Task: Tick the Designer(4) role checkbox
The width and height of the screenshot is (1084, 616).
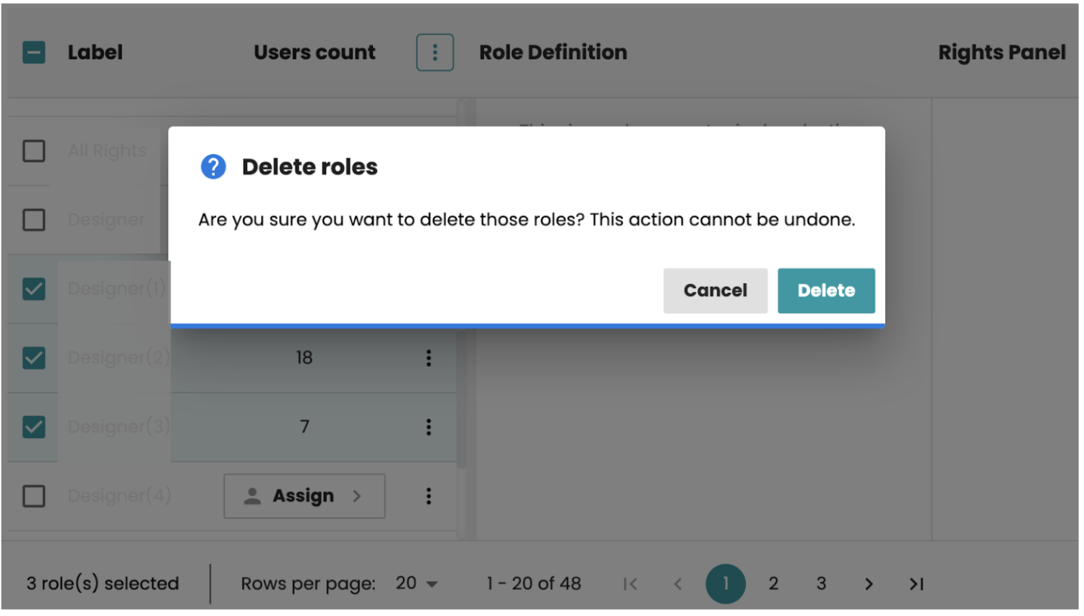Action: [34, 496]
